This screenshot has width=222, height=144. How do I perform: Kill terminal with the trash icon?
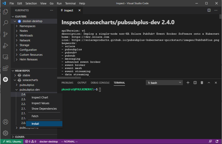202,83
